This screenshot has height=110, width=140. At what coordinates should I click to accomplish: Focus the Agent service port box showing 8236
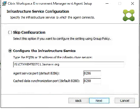click(x=92, y=73)
